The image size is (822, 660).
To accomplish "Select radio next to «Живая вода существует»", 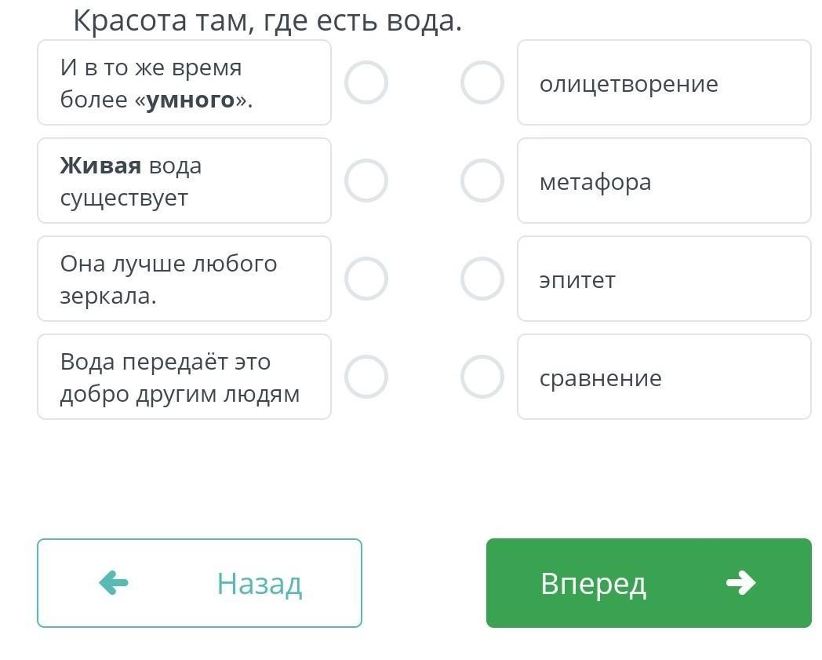I will 366,180.
